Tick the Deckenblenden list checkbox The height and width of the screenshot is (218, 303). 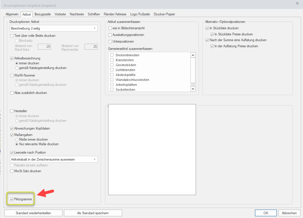pos(112,55)
